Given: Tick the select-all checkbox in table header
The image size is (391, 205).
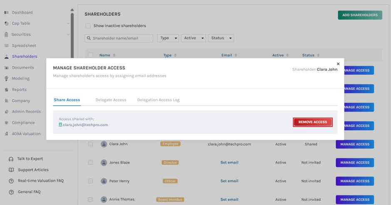Looking at the screenshot, I should [90, 55].
